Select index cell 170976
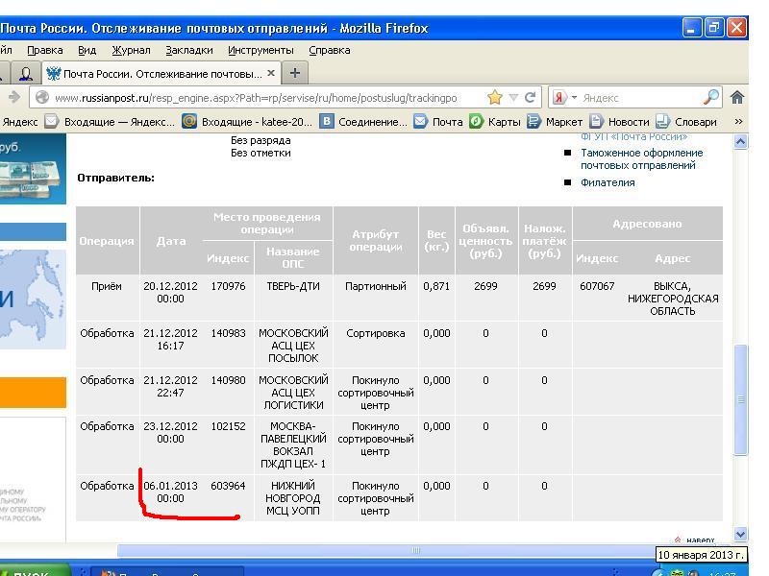 228,286
